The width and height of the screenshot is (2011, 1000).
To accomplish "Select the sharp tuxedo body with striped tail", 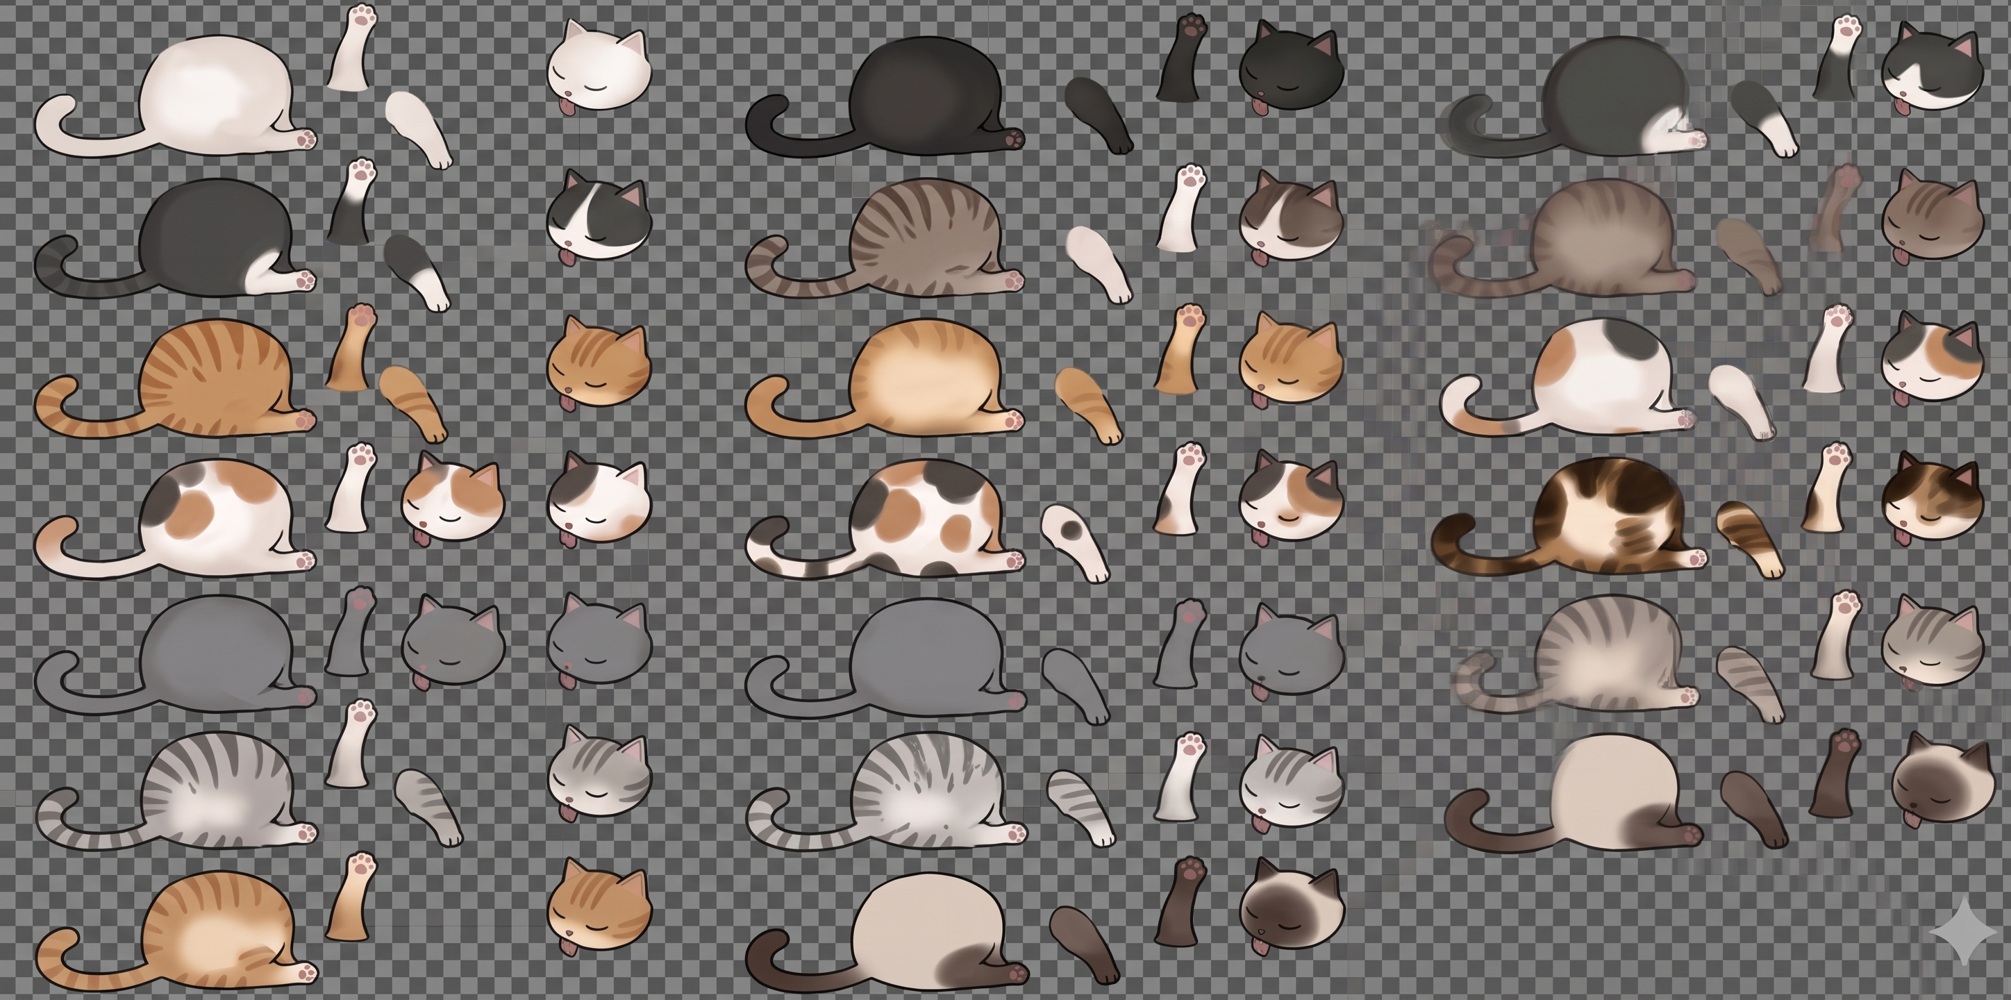I will [176, 238].
